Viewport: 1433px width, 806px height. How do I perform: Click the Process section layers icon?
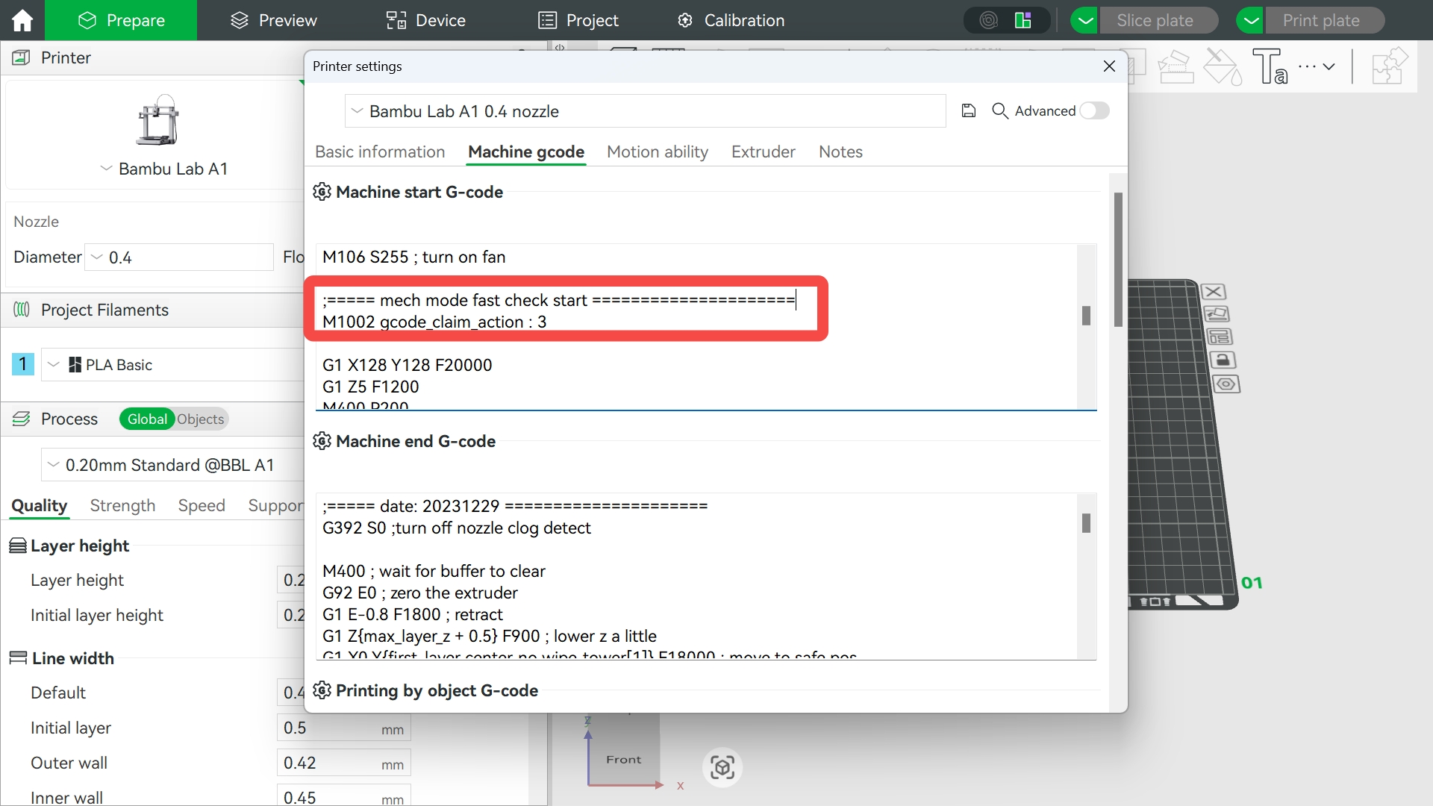tap(22, 419)
